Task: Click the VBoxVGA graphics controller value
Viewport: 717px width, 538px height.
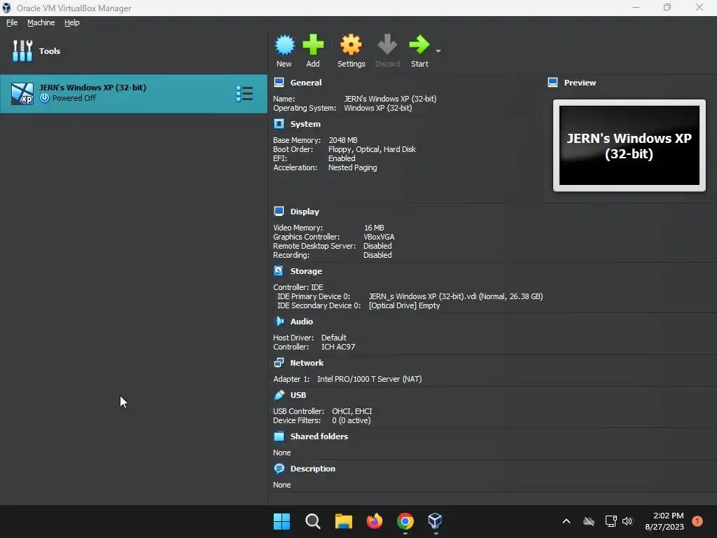Action: tap(379, 237)
